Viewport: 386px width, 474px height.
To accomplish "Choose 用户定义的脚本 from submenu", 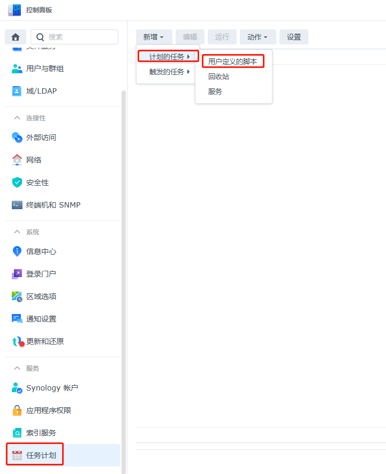I will coord(233,62).
